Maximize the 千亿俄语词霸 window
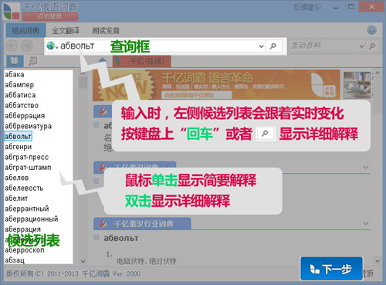This screenshot has height=285, width=386. (351, 7)
